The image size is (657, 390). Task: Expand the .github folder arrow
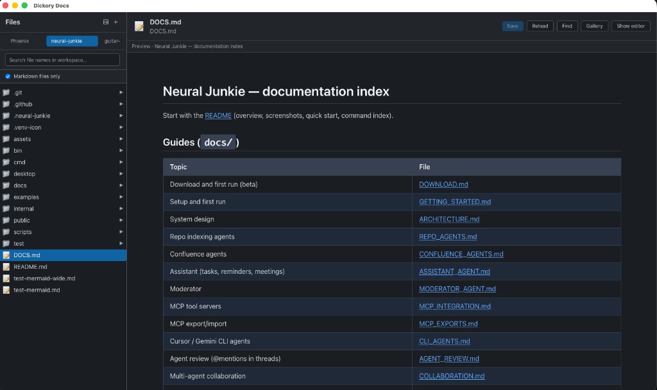click(121, 105)
